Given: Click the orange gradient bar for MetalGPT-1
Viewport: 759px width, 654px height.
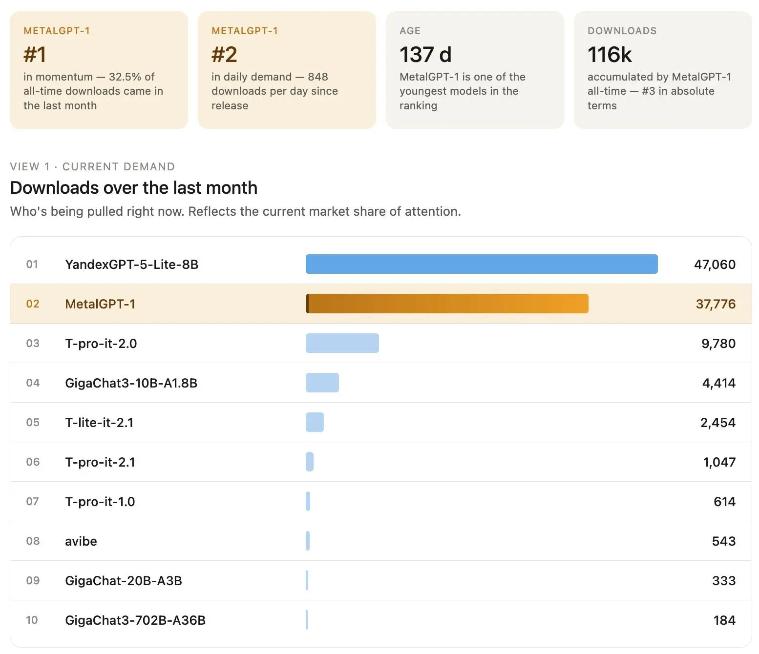Looking at the screenshot, I should pos(447,304).
